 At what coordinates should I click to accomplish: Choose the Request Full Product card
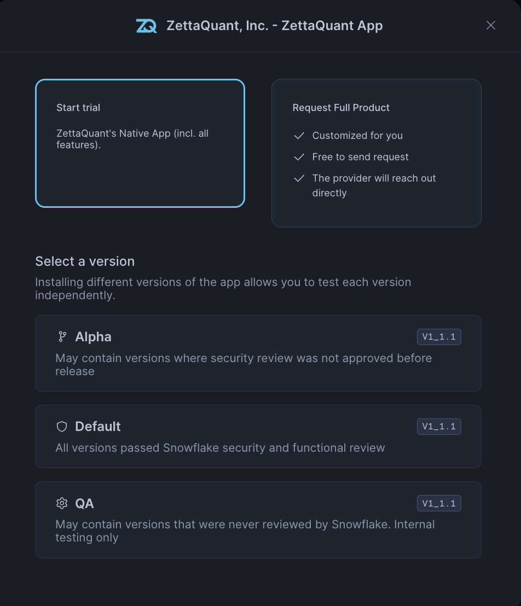377,153
